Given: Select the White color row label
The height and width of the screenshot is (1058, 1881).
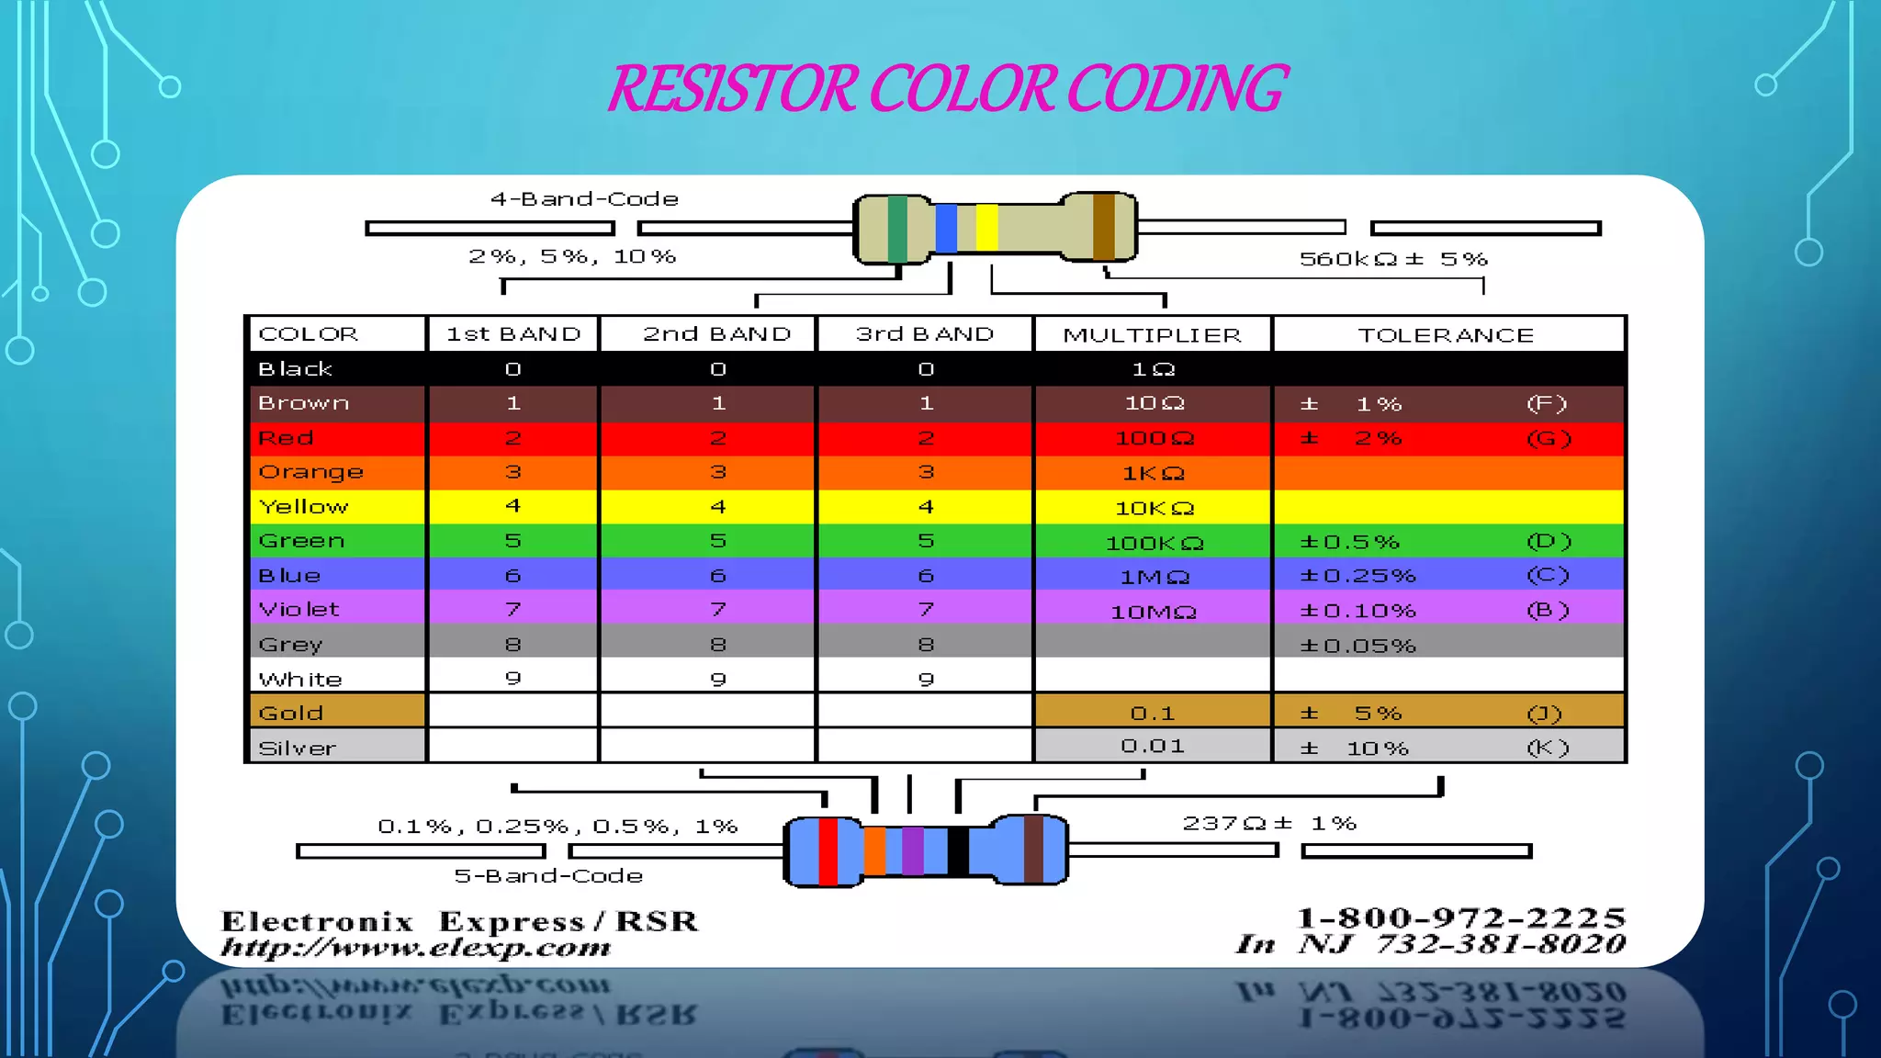Looking at the screenshot, I should (300, 680).
